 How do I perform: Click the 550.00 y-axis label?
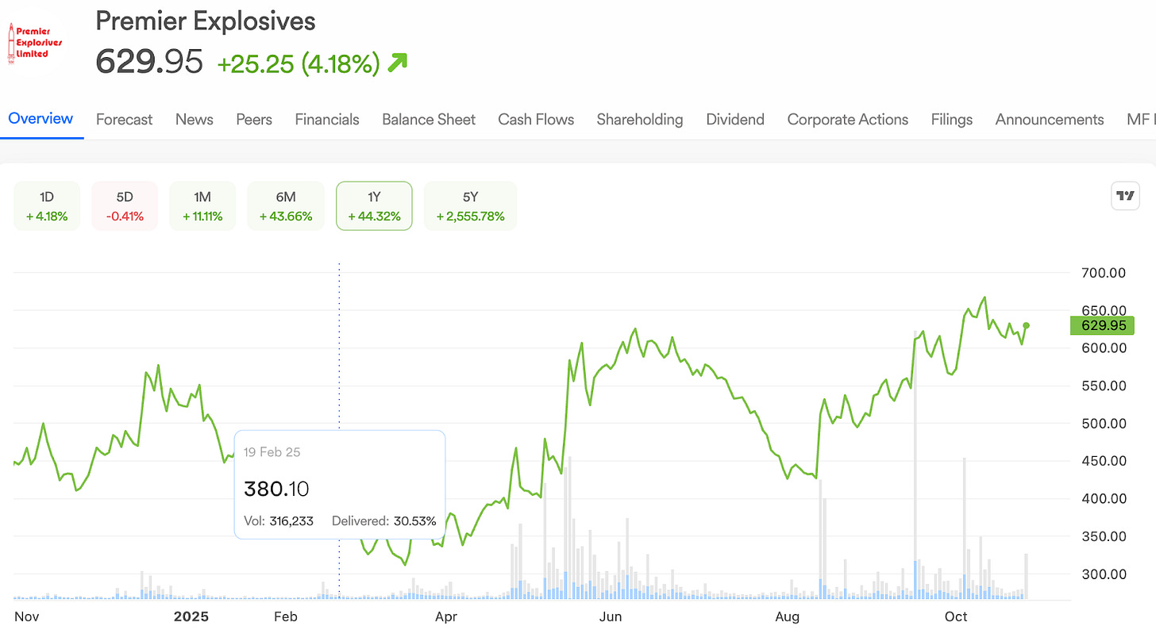click(1104, 386)
